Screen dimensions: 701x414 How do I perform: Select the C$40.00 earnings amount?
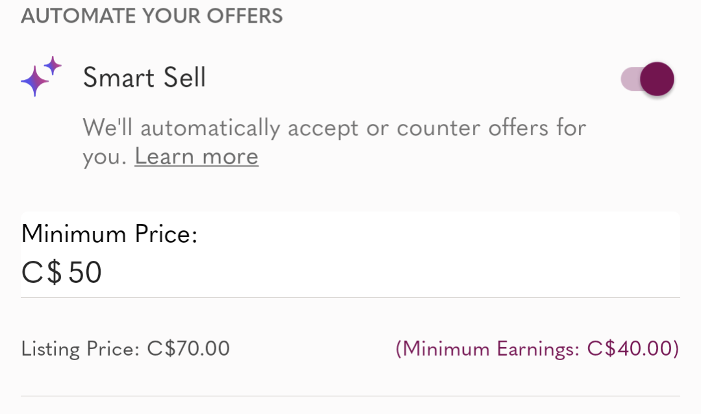click(x=630, y=348)
